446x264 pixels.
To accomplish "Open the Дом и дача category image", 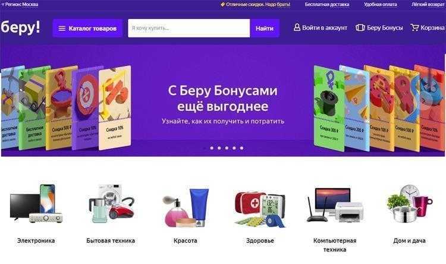I will coord(410,203).
